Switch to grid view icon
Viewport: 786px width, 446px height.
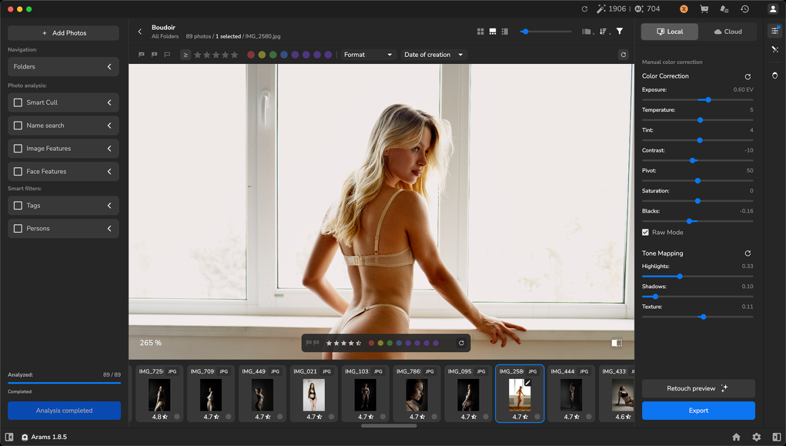pos(480,32)
